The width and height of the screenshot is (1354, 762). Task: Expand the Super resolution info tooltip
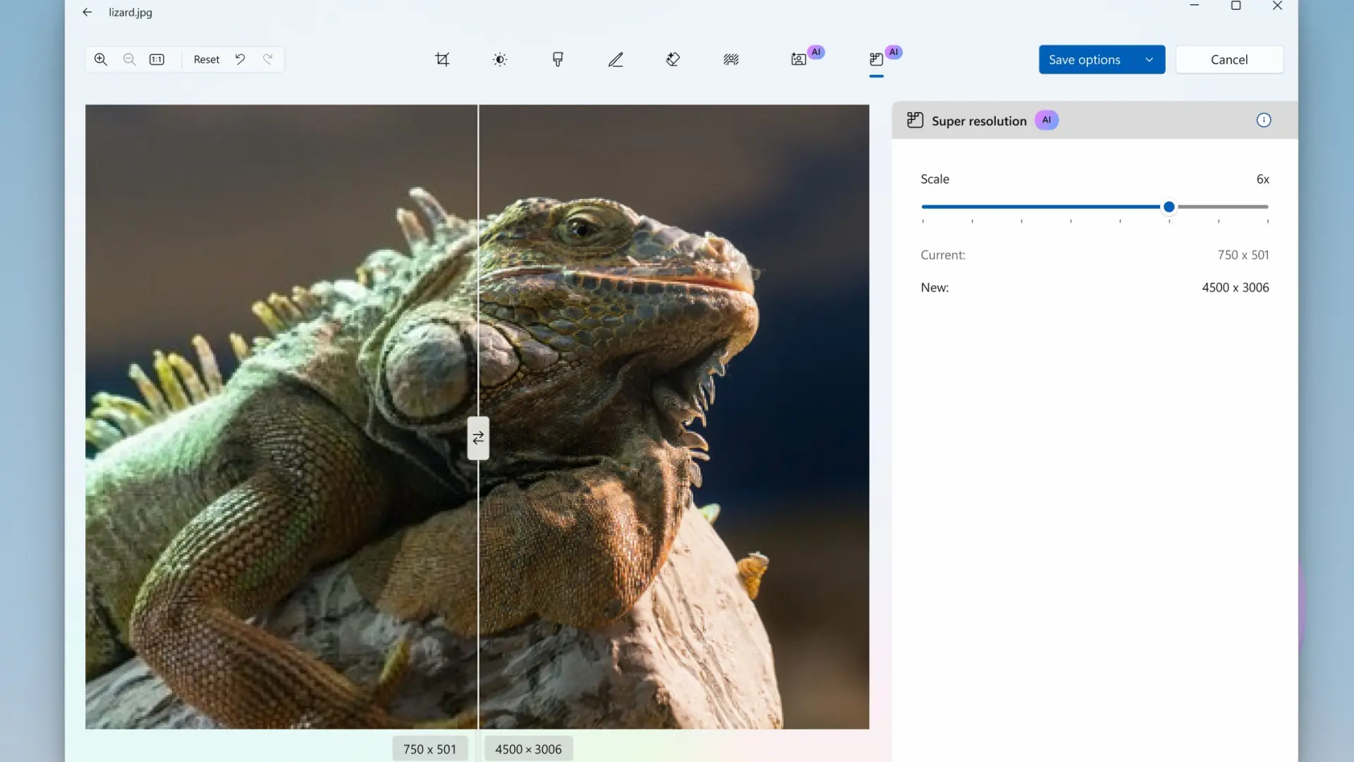[x=1264, y=119]
